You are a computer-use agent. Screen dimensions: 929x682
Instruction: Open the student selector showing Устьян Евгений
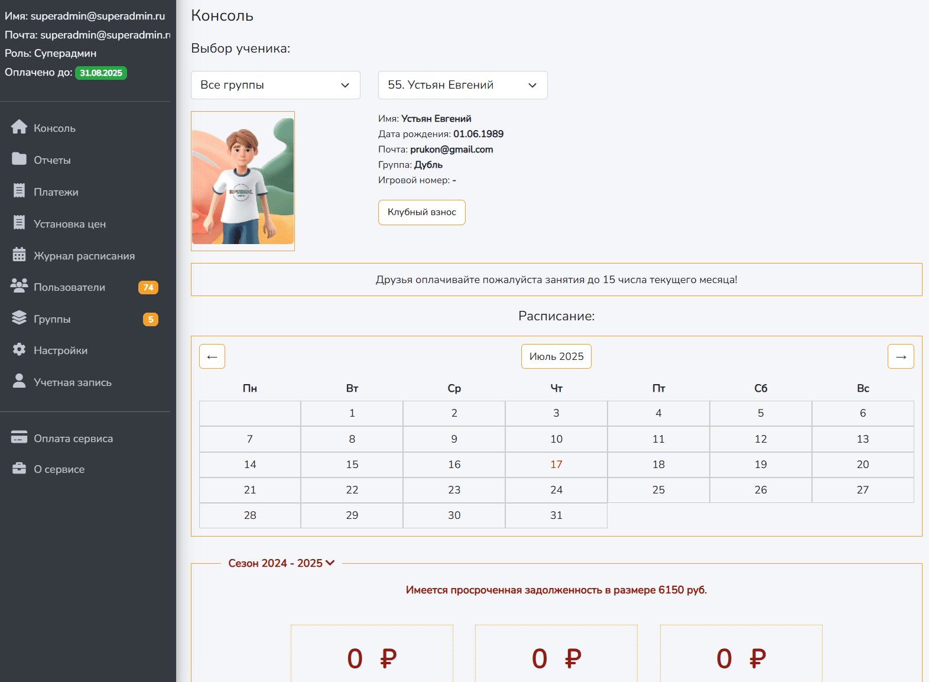[462, 85]
